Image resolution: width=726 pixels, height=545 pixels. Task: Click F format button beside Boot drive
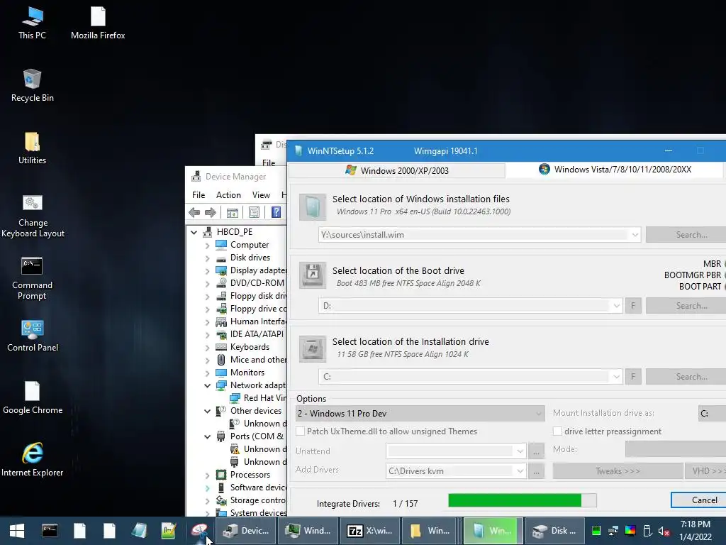click(x=633, y=306)
